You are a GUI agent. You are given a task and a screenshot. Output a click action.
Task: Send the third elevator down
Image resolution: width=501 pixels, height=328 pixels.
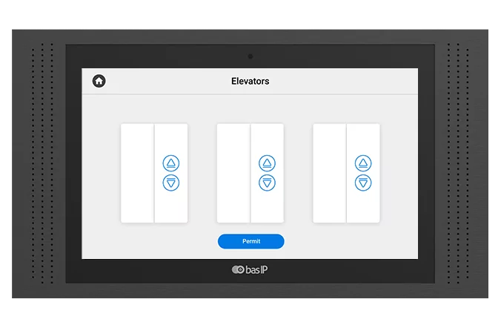click(x=362, y=183)
